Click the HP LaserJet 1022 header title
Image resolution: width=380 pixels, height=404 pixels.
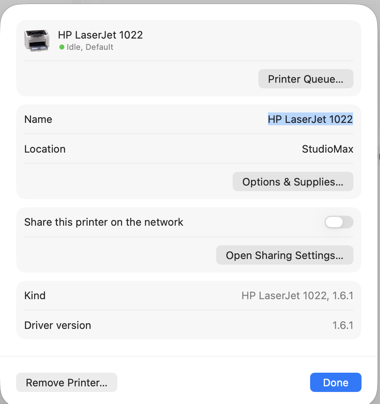[100, 35]
